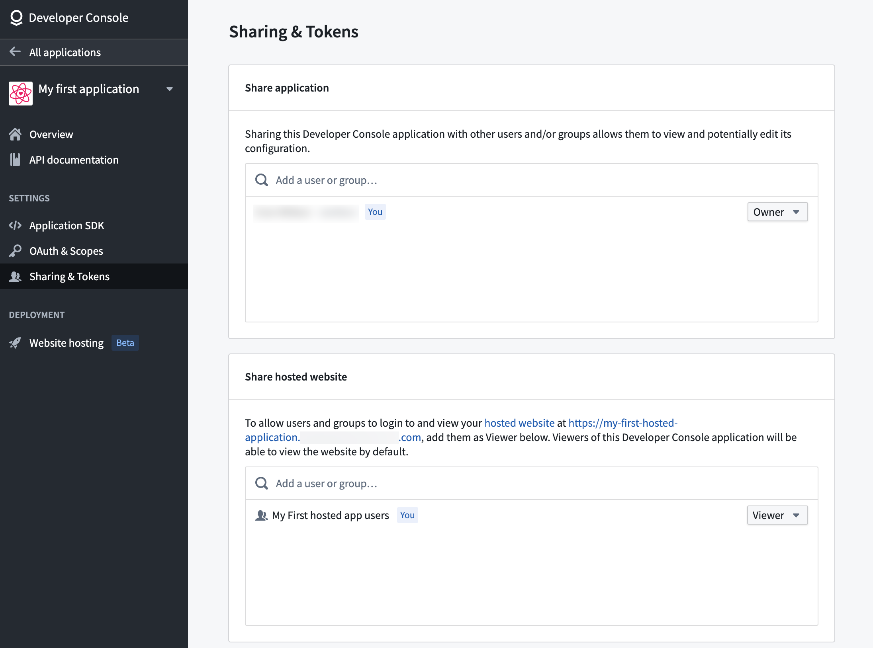The height and width of the screenshot is (648, 873).
Task: Click the hosted website link
Action: [x=519, y=422]
